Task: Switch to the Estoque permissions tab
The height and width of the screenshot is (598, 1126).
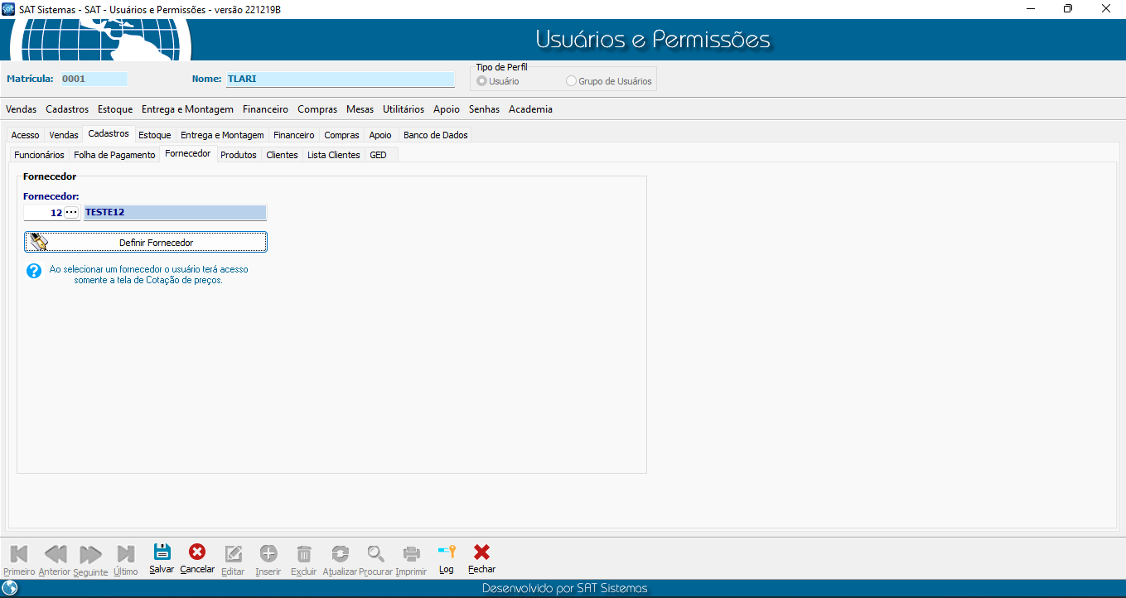Action: click(154, 135)
